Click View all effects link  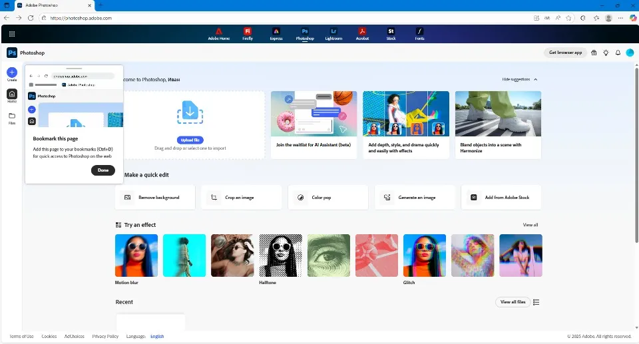click(531, 225)
